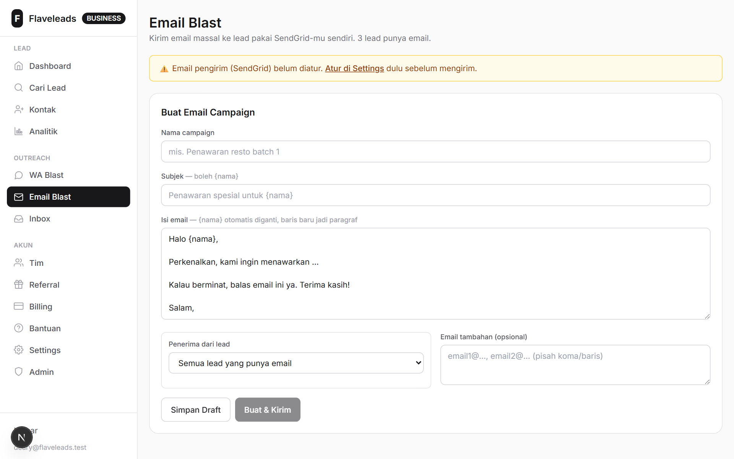Select the Email Blast sidebar item
The height and width of the screenshot is (459, 734).
coord(68,197)
